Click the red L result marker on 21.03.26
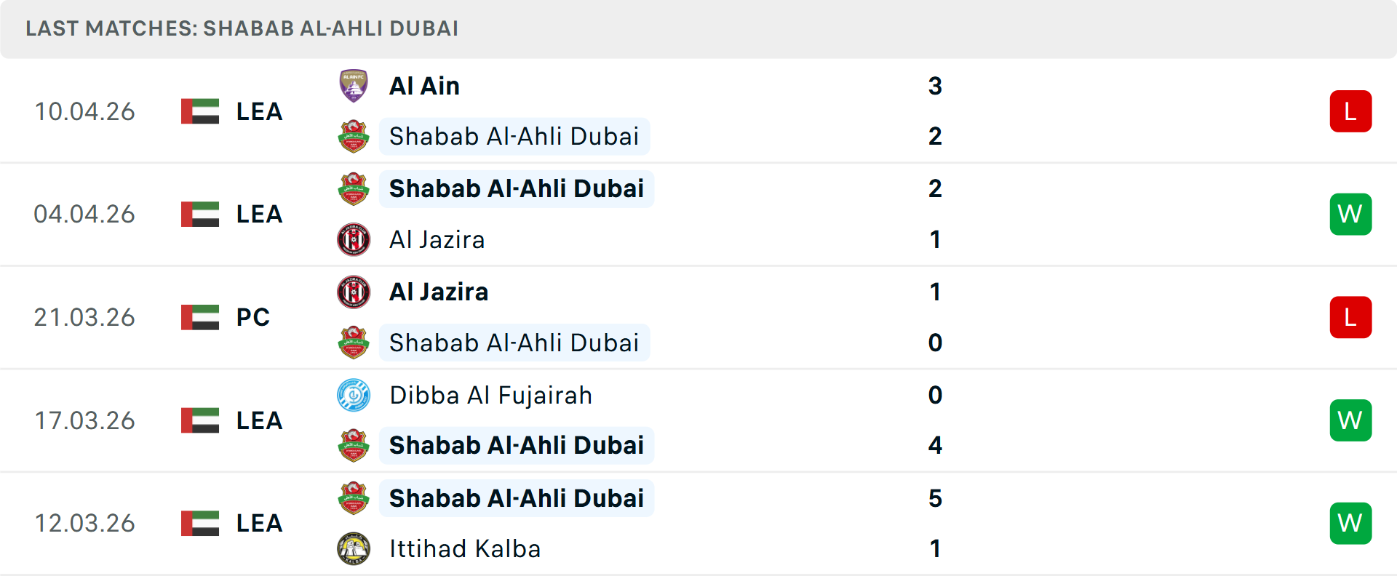The width and height of the screenshot is (1397, 576). click(1350, 317)
